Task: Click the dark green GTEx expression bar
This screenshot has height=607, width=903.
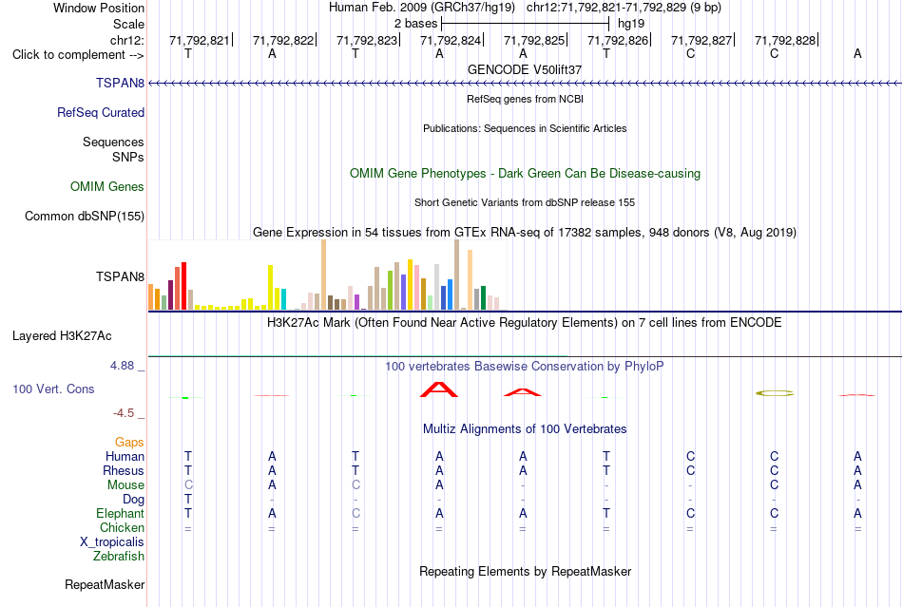Action: click(483, 298)
